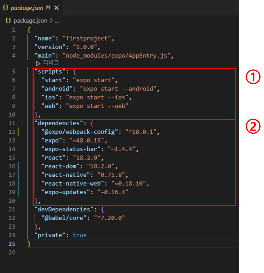Image resolution: width=264 pixels, height=273 pixels.
Task: Click the "0.71.8" version value
Action: tap(111, 175)
